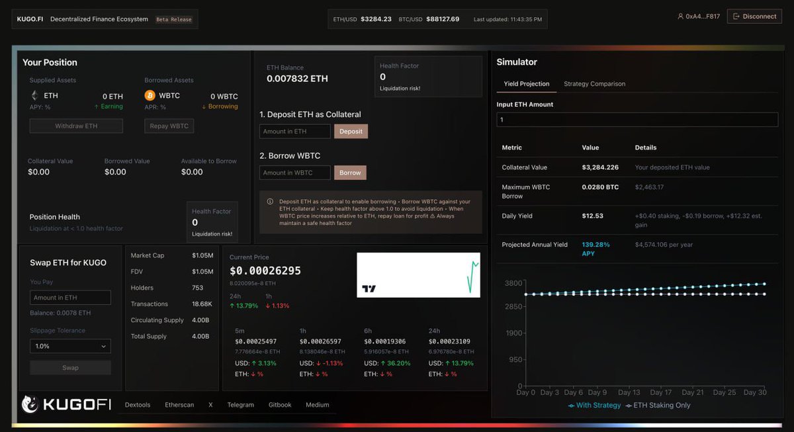This screenshot has width=794, height=432.
Task: Click the 6h price $0.00019306
Action: (384, 341)
